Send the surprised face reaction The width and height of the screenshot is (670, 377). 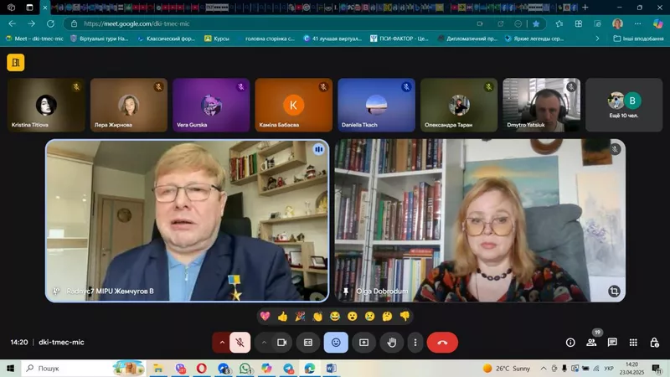[352, 317]
